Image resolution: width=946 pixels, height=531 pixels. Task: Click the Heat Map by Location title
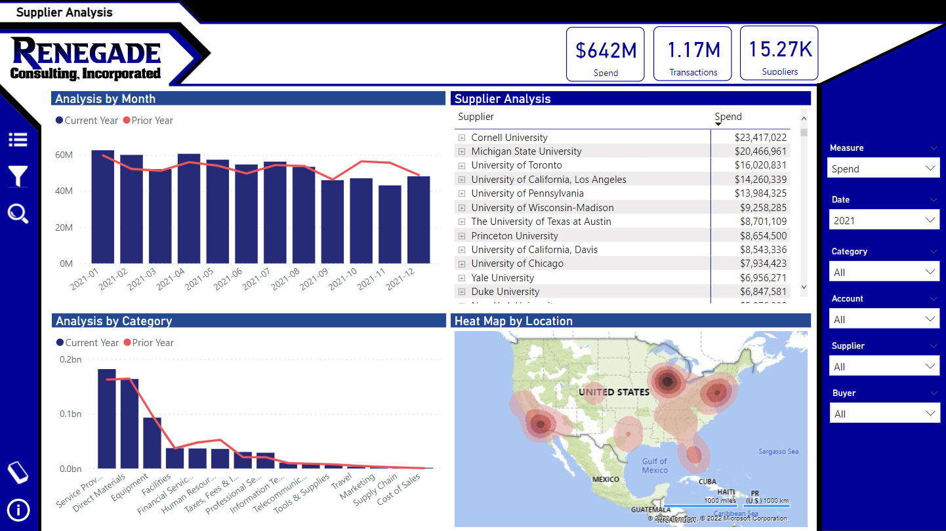[514, 321]
